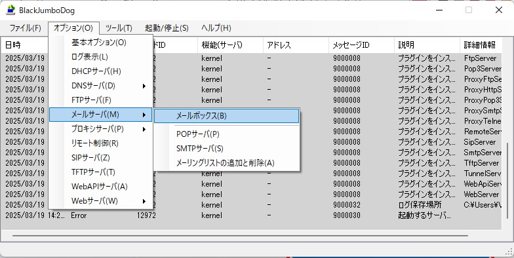Minimize the BlackJumboDog window
The width and height of the screenshot is (514, 258).
439,10
